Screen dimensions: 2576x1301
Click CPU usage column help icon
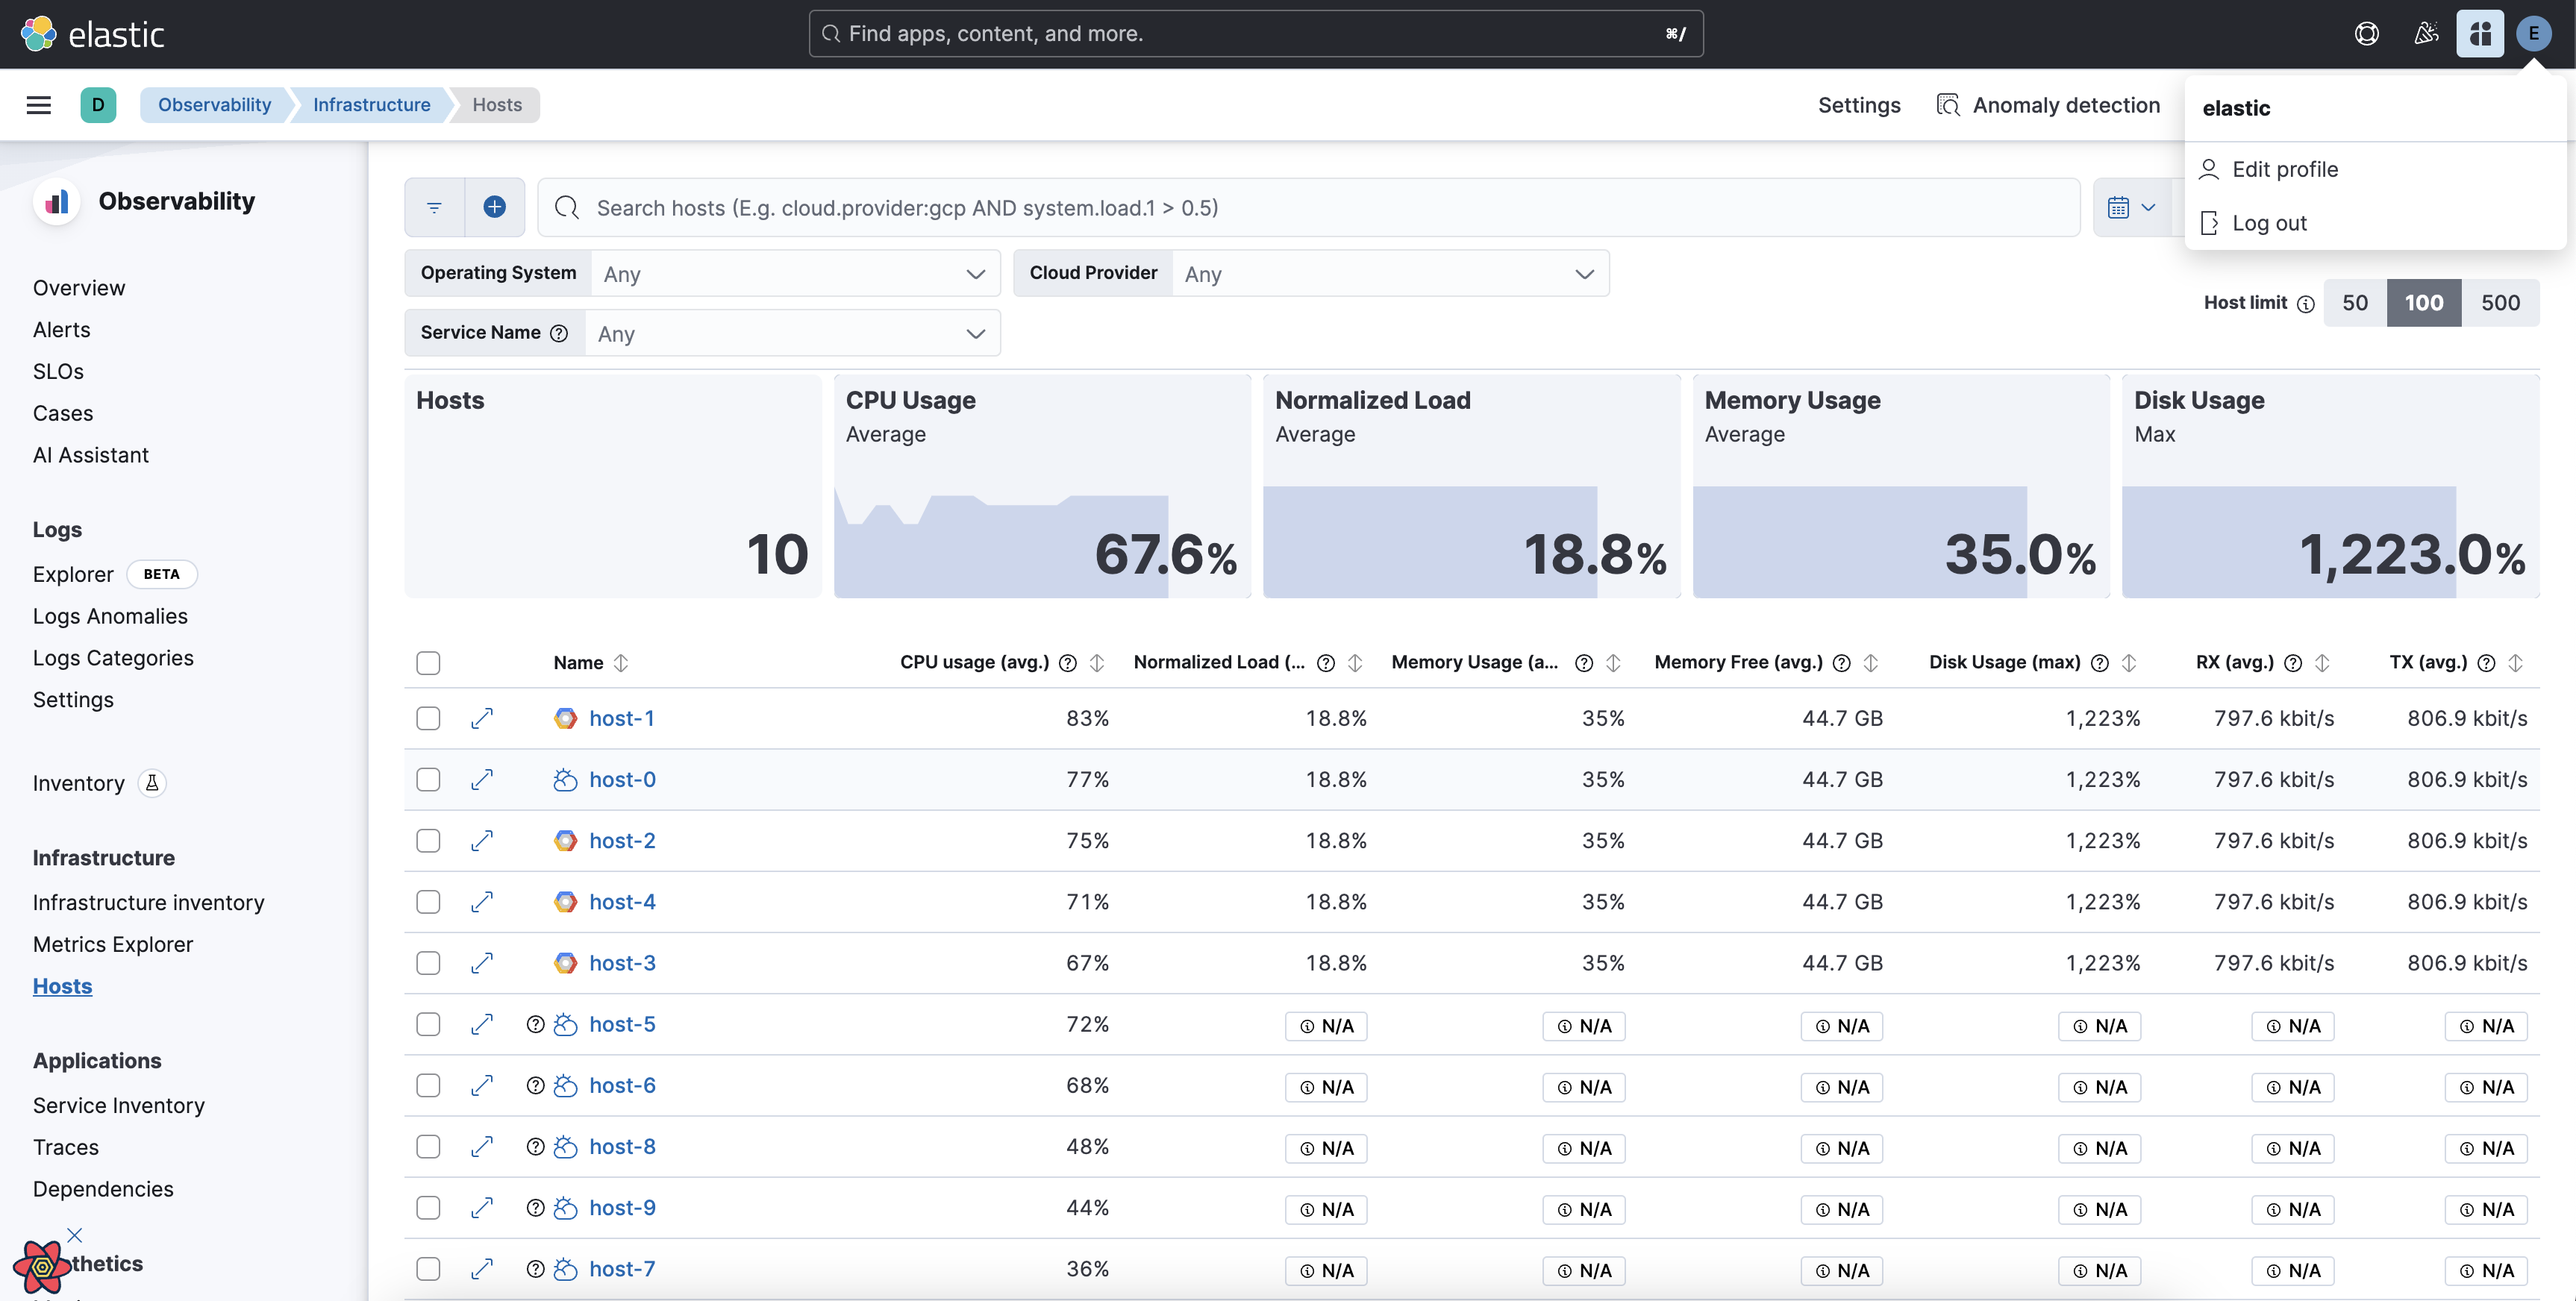coord(1068,663)
